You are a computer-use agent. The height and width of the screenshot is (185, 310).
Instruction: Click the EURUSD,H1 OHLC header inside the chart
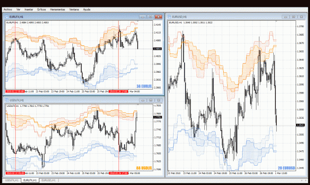tap(191, 23)
